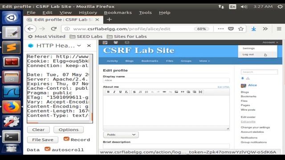Show more toolbar items chevron
The height and width of the screenshot is (160, 285).
pyautogui.click(x=265, y=28)
